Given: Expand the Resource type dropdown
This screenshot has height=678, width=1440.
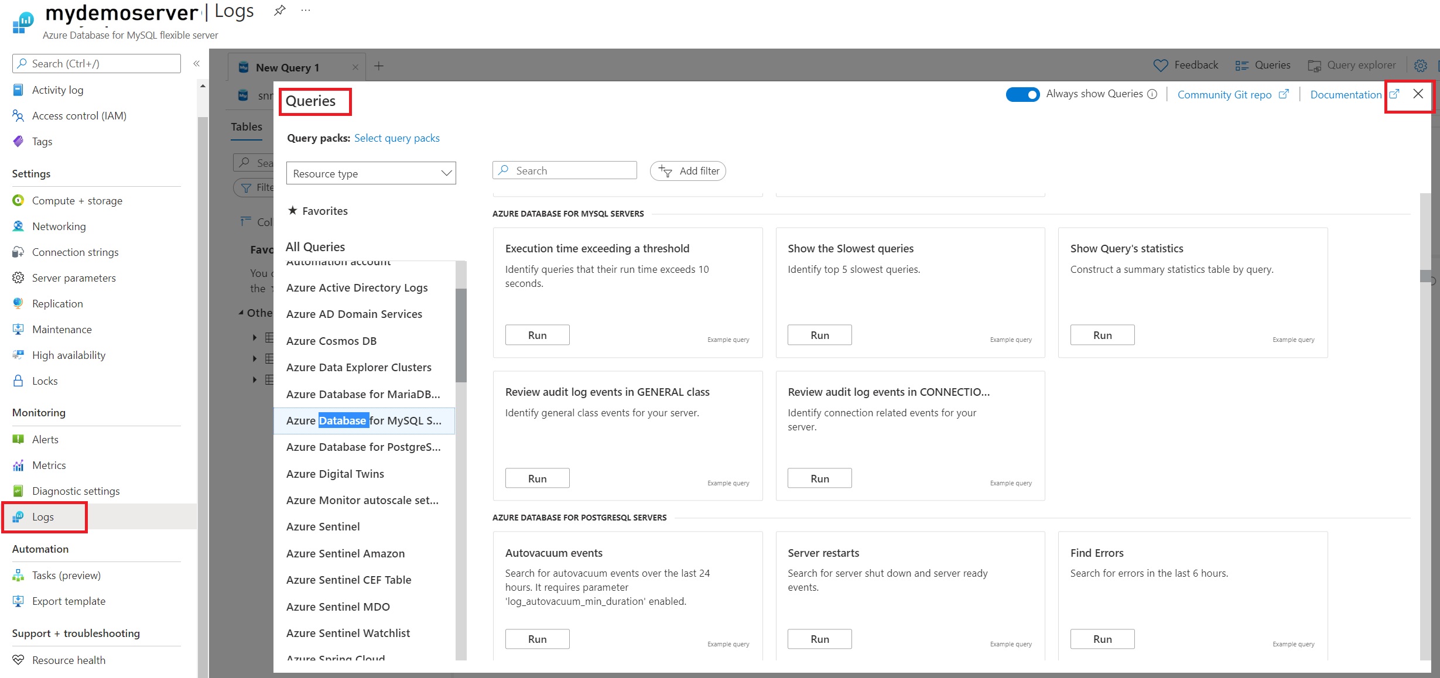Looking at the screenshot, I should tap(370, 174).
